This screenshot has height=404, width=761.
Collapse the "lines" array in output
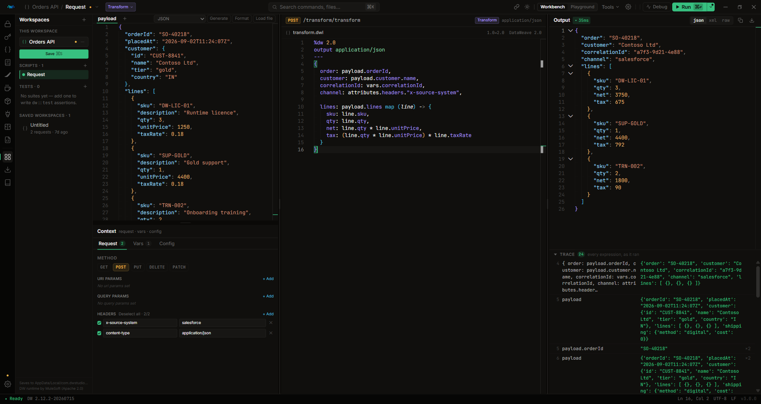[570, 66]
